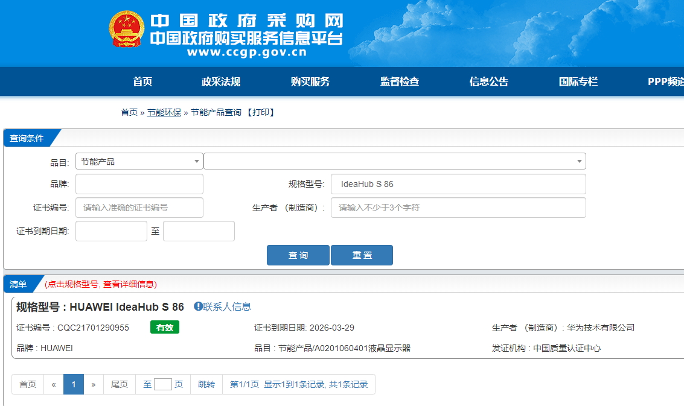The width and height of the screenshot is (684, 406).
Task: Click the « previous page button
Action: (x=54, y=384)
